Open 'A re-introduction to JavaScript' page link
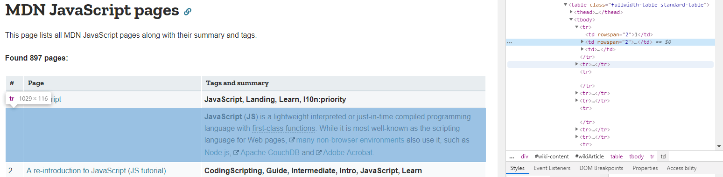723x177 pixels. pyautogui.click(x=96, y=170)
